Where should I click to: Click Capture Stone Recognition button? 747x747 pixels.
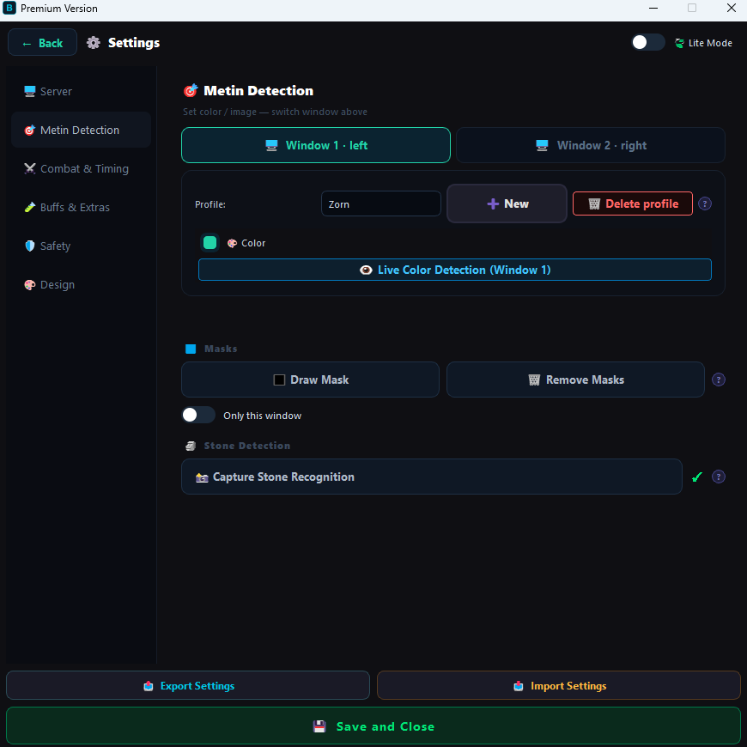pos(432,477)
